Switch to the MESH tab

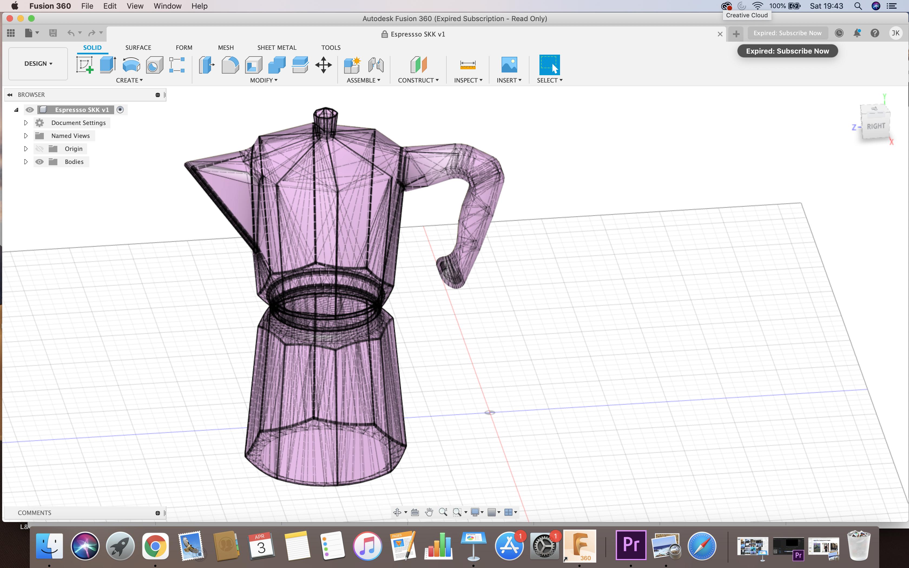click(226, 48)
